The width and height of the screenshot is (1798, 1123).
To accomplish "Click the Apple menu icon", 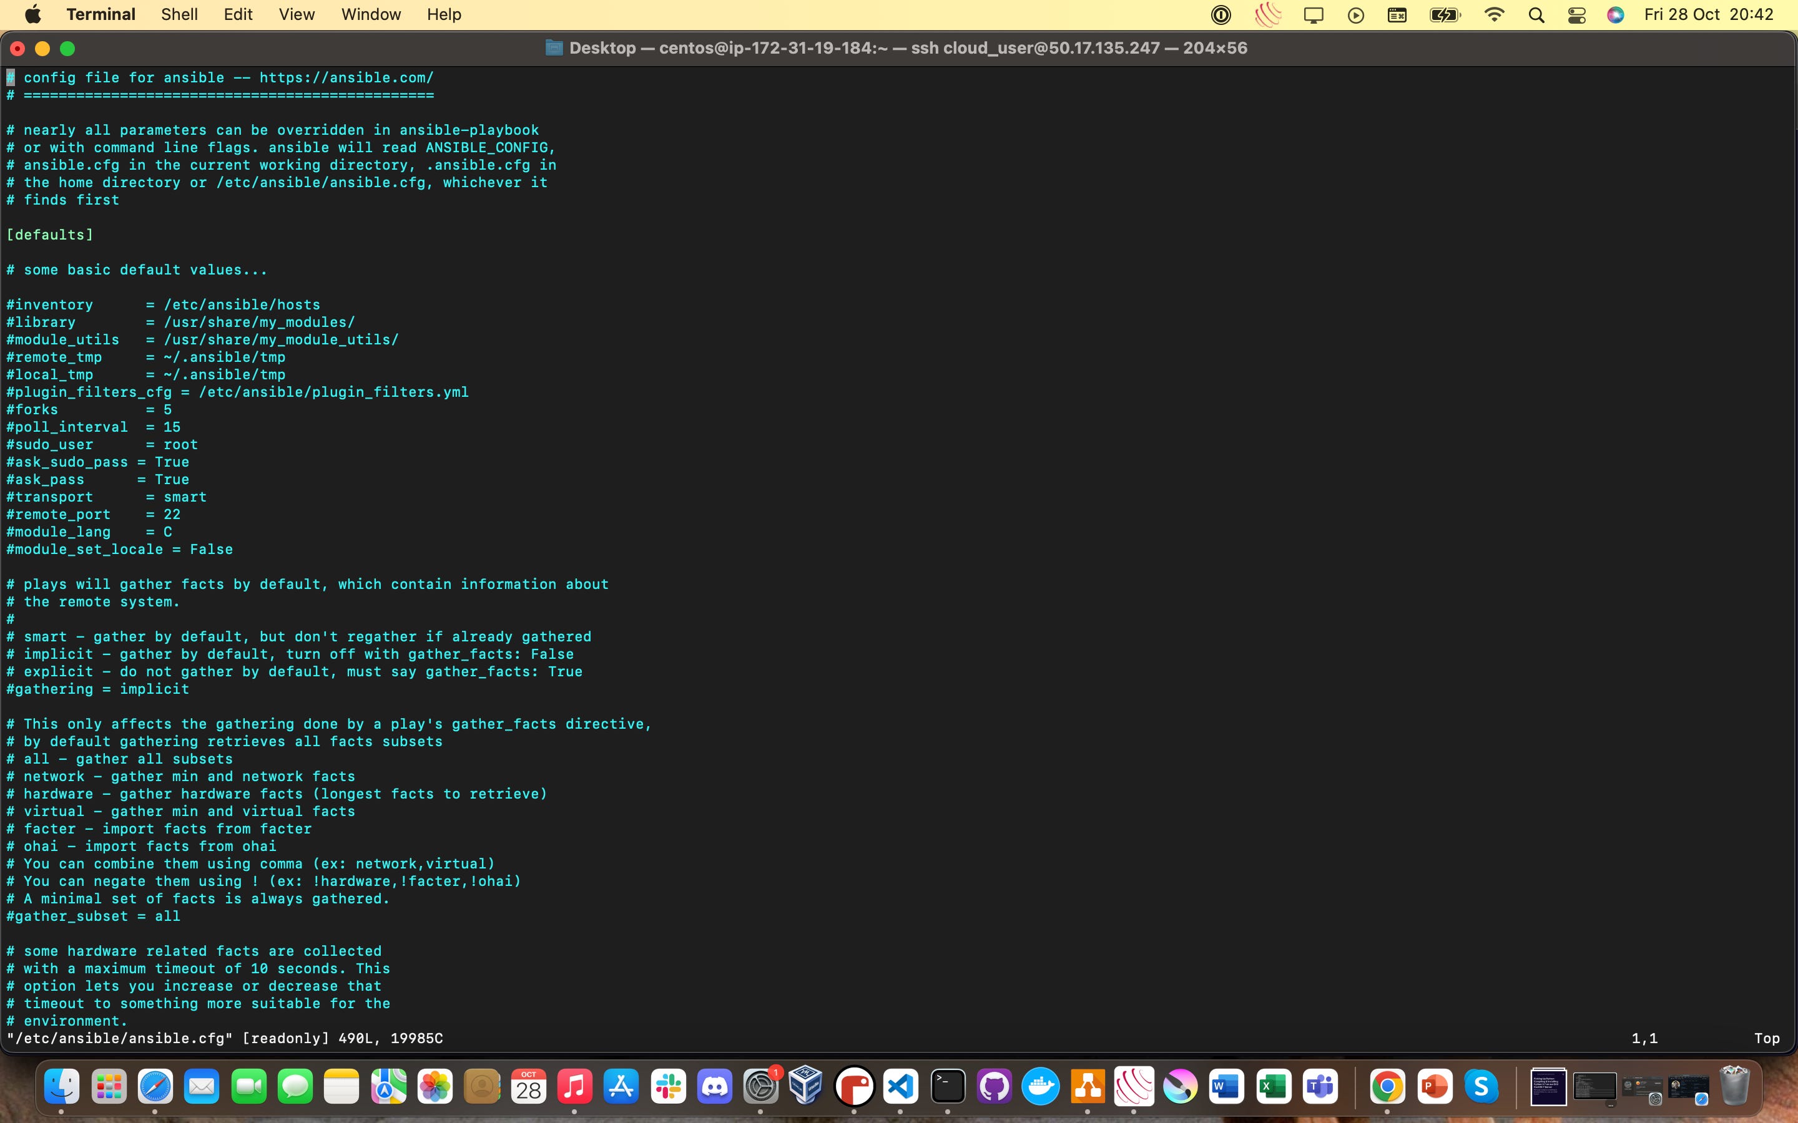I will [x=32, y=14].
